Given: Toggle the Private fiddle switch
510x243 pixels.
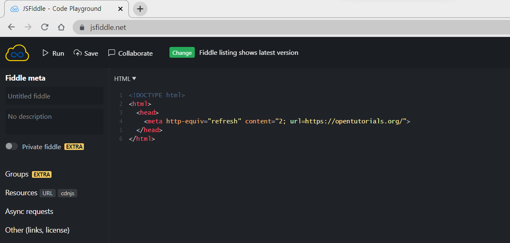Looking at the screenshot, I should 12,146.
